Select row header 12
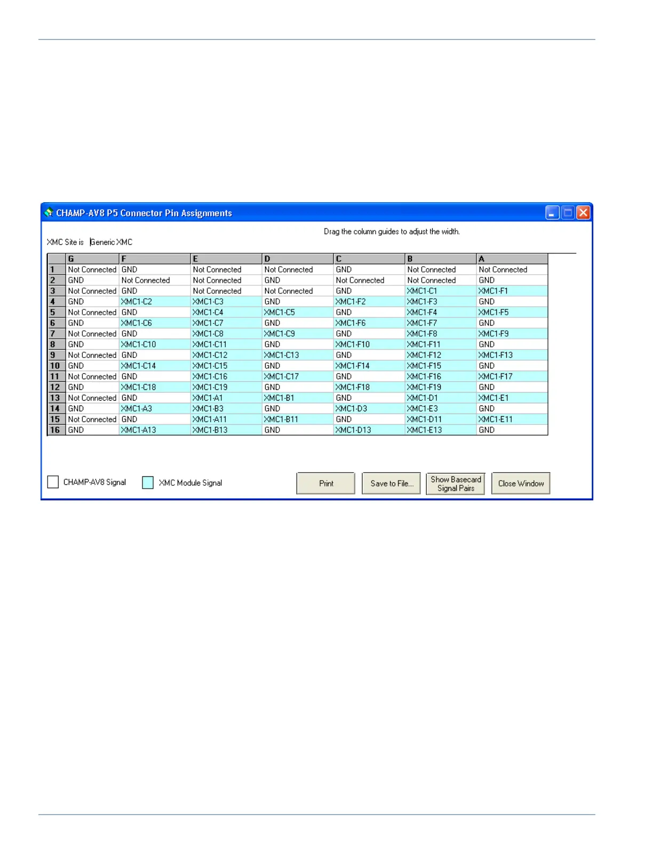 coord(57,387)
